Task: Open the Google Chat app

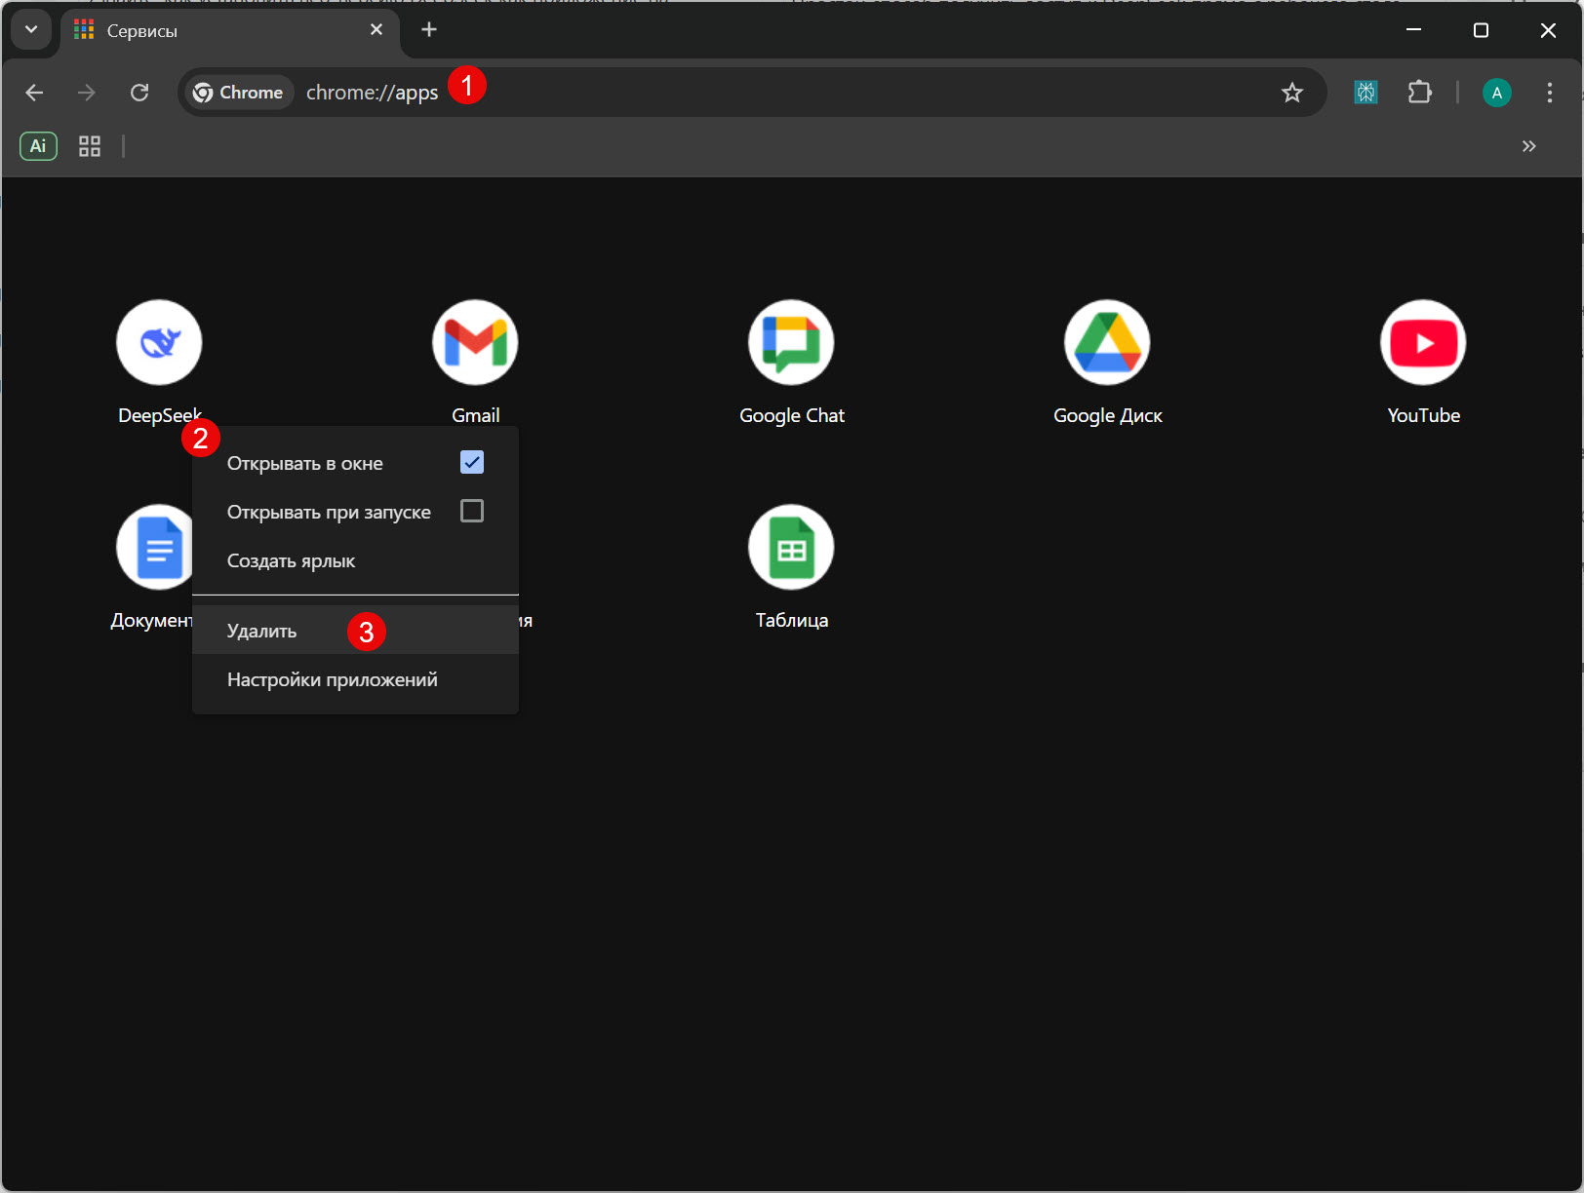Action: [x=791, y=342]
